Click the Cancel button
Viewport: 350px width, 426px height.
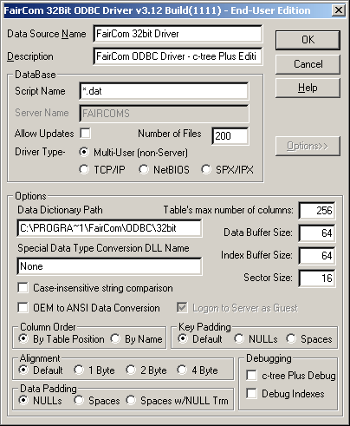coord(308,64)
